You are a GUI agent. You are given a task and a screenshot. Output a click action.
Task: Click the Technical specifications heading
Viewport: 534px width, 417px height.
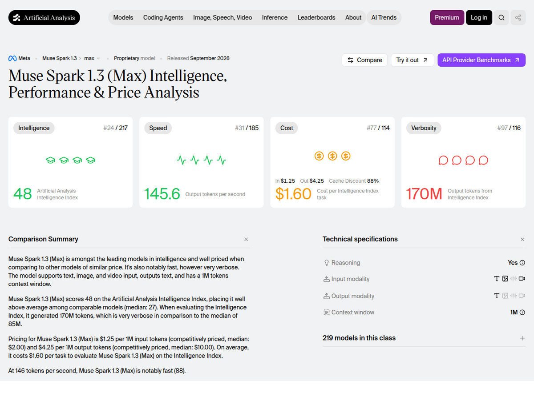[360, 239]
